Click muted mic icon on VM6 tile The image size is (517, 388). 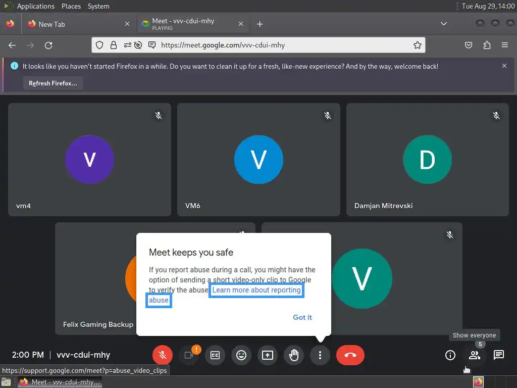[x=327, y=116]
